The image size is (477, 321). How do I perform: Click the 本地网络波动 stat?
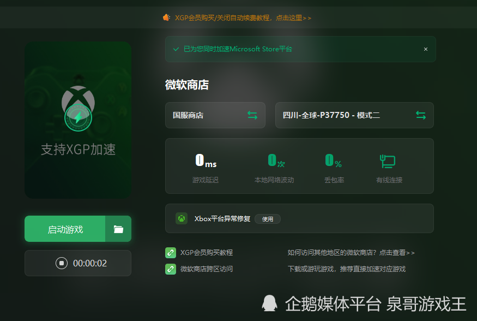tap(274, 169)
